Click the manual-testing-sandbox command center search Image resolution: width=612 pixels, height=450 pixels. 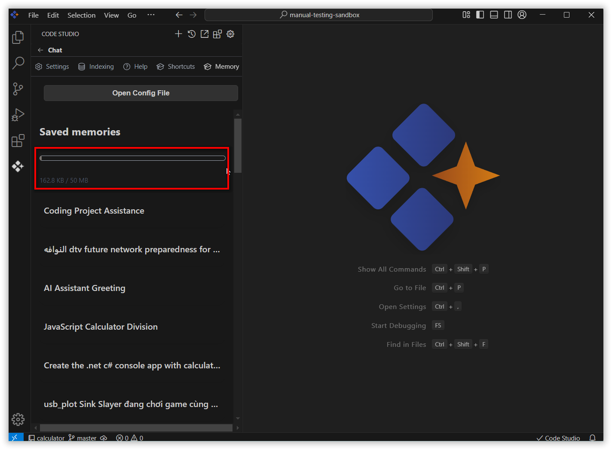tap(318, 15)
